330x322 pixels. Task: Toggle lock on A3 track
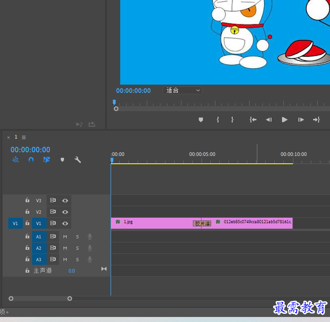pyautogui.click(x=27, y=259)
